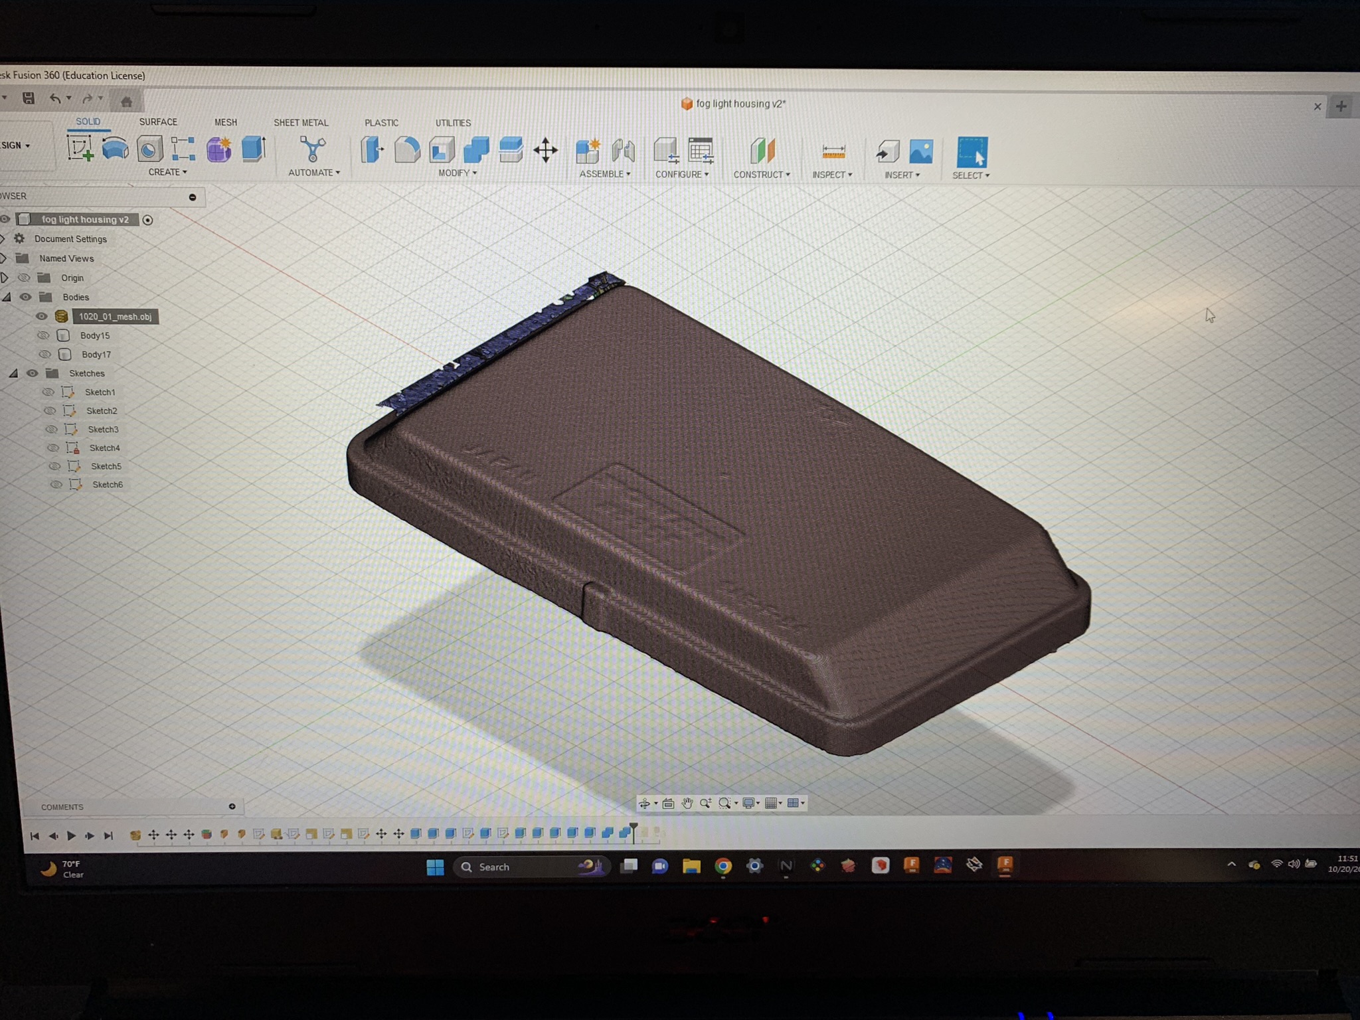Open a new document tab with plus

coord(1341,106)
